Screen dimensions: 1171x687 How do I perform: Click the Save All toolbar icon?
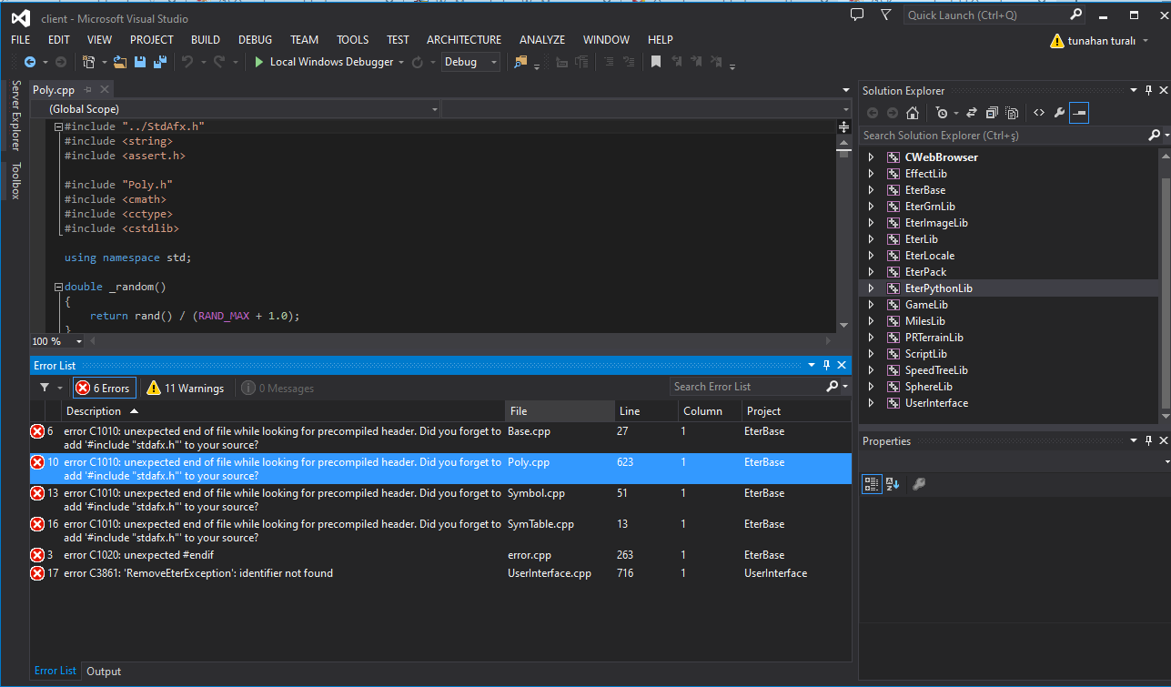pos(160,62)
